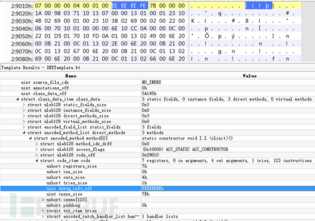Click the 7Bh insns_size value
Screen dimensions: 315x221
pos(146,194)
